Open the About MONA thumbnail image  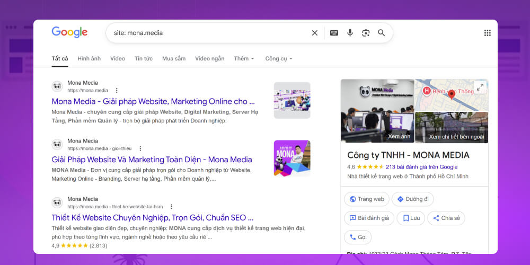pos(292,158)
